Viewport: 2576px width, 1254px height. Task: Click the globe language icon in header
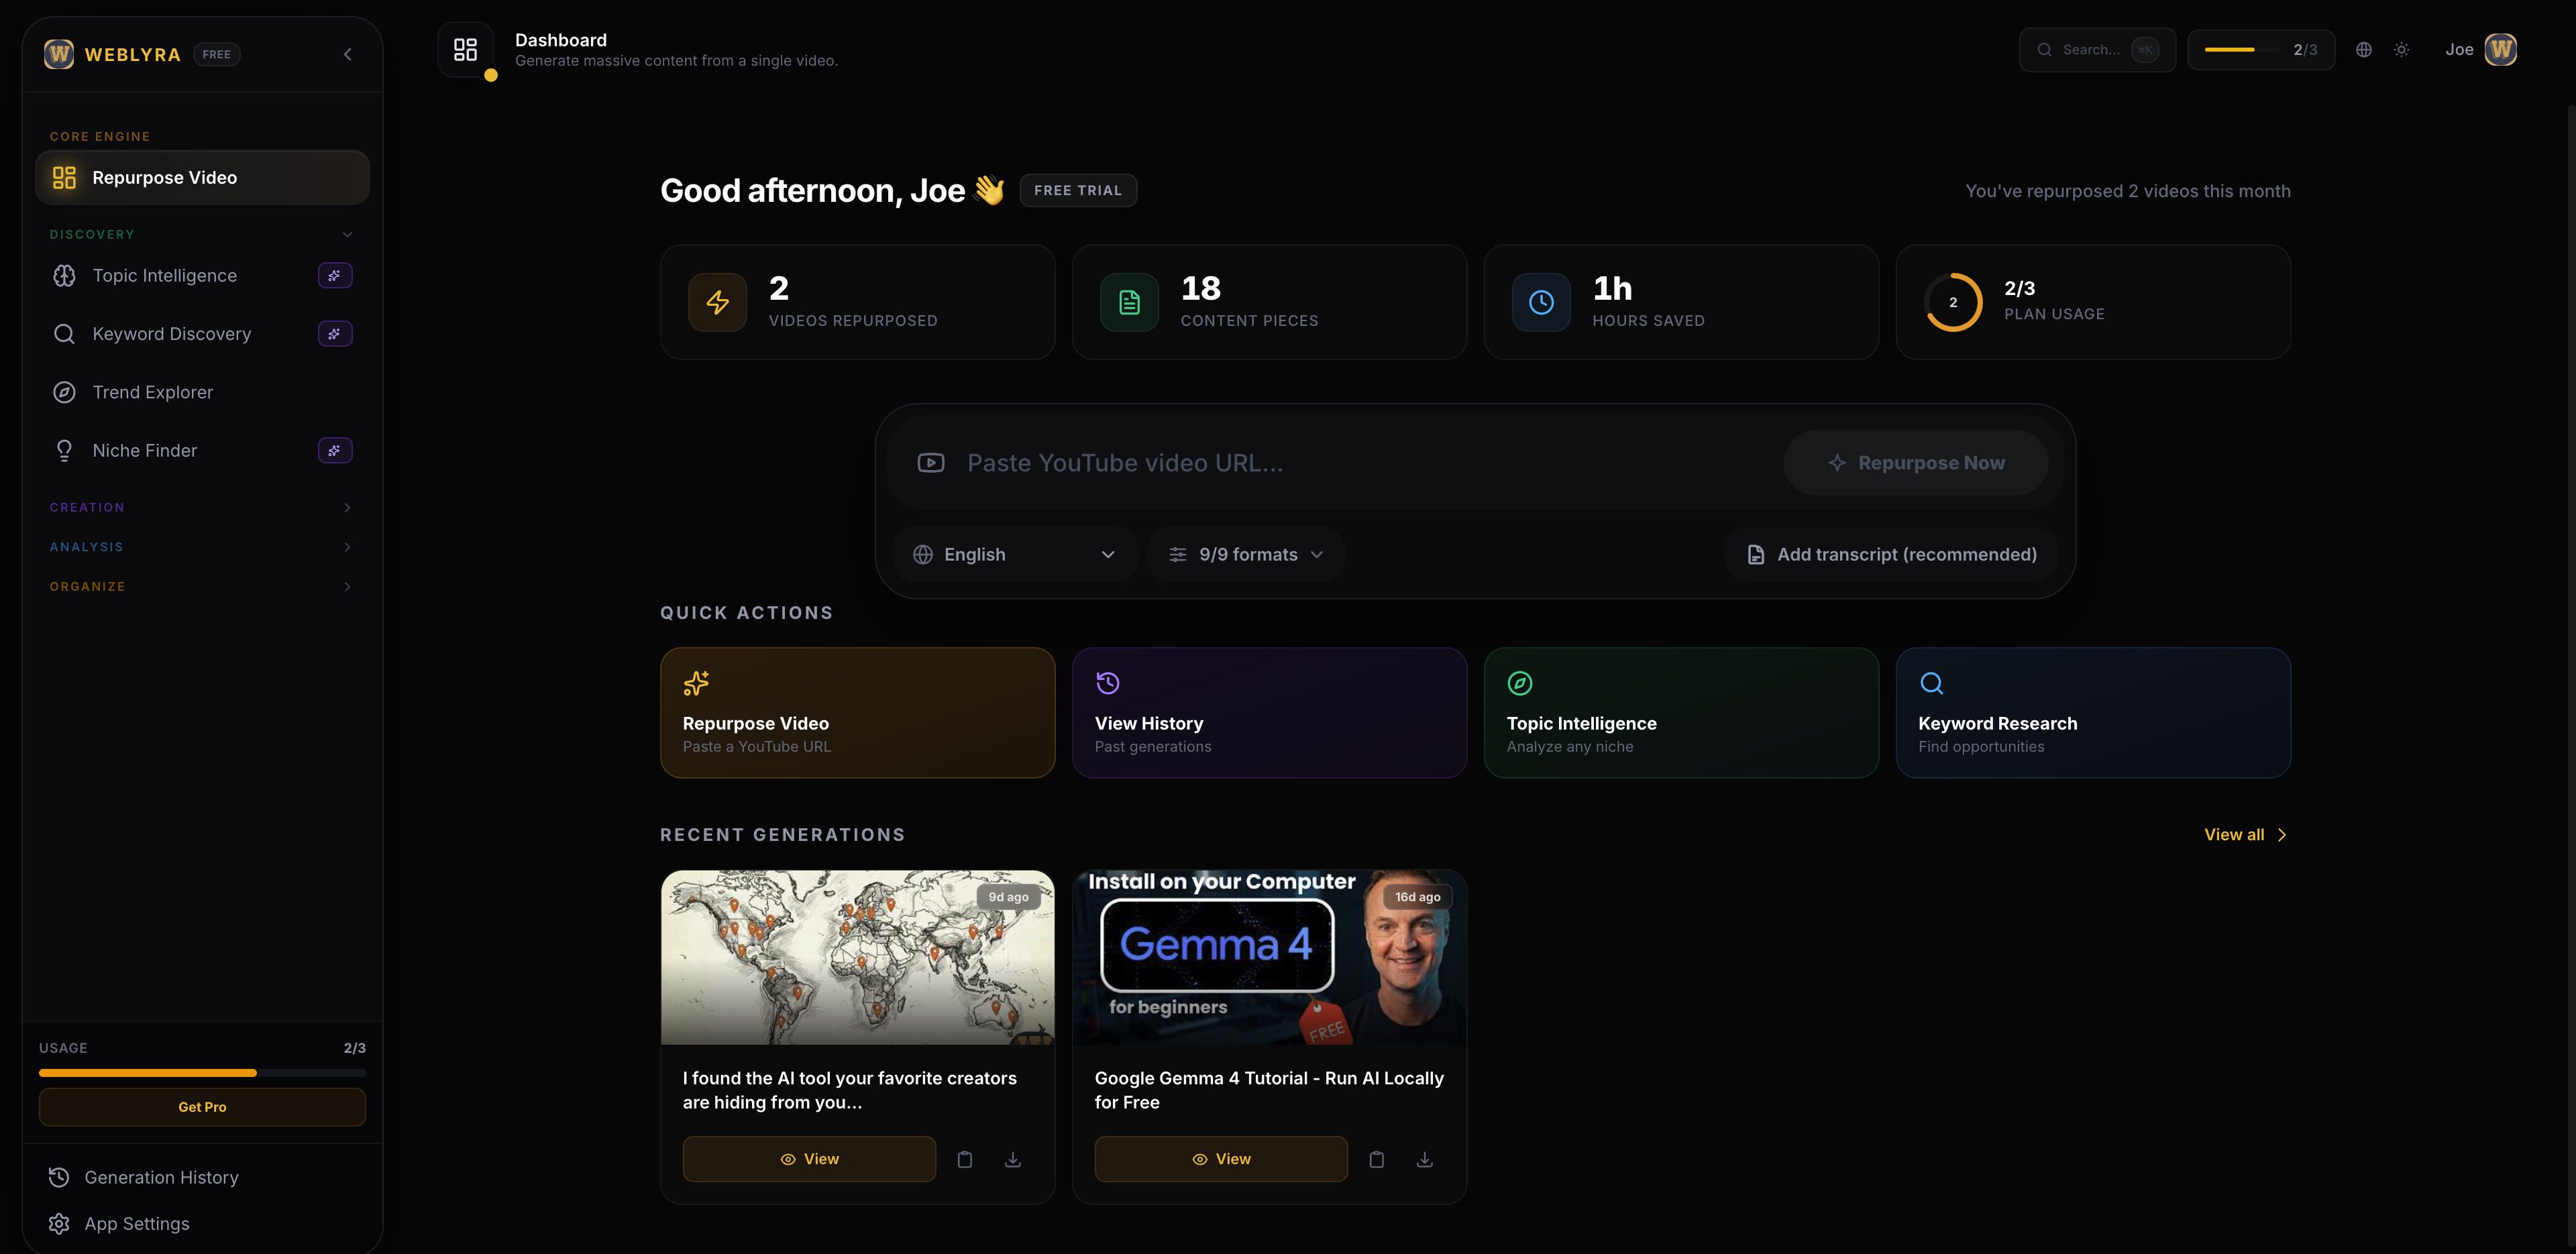2363,50
